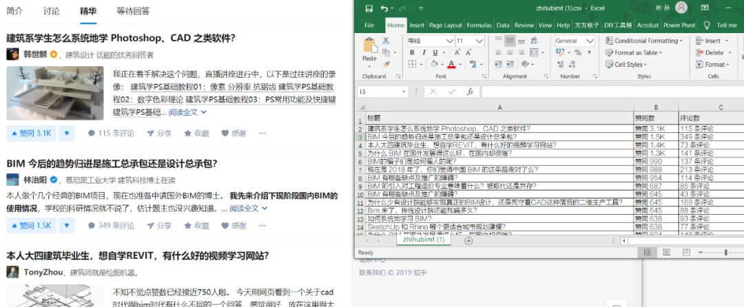Click the Cut scissors icon in the Clipboard group
744x307 pixels.
pyautogui.click(x=386, y=41)
